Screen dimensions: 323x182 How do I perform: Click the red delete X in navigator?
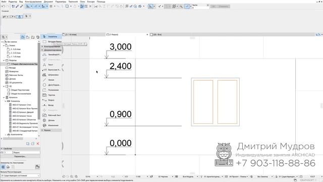pyautogui.click(x=38, y=144)
